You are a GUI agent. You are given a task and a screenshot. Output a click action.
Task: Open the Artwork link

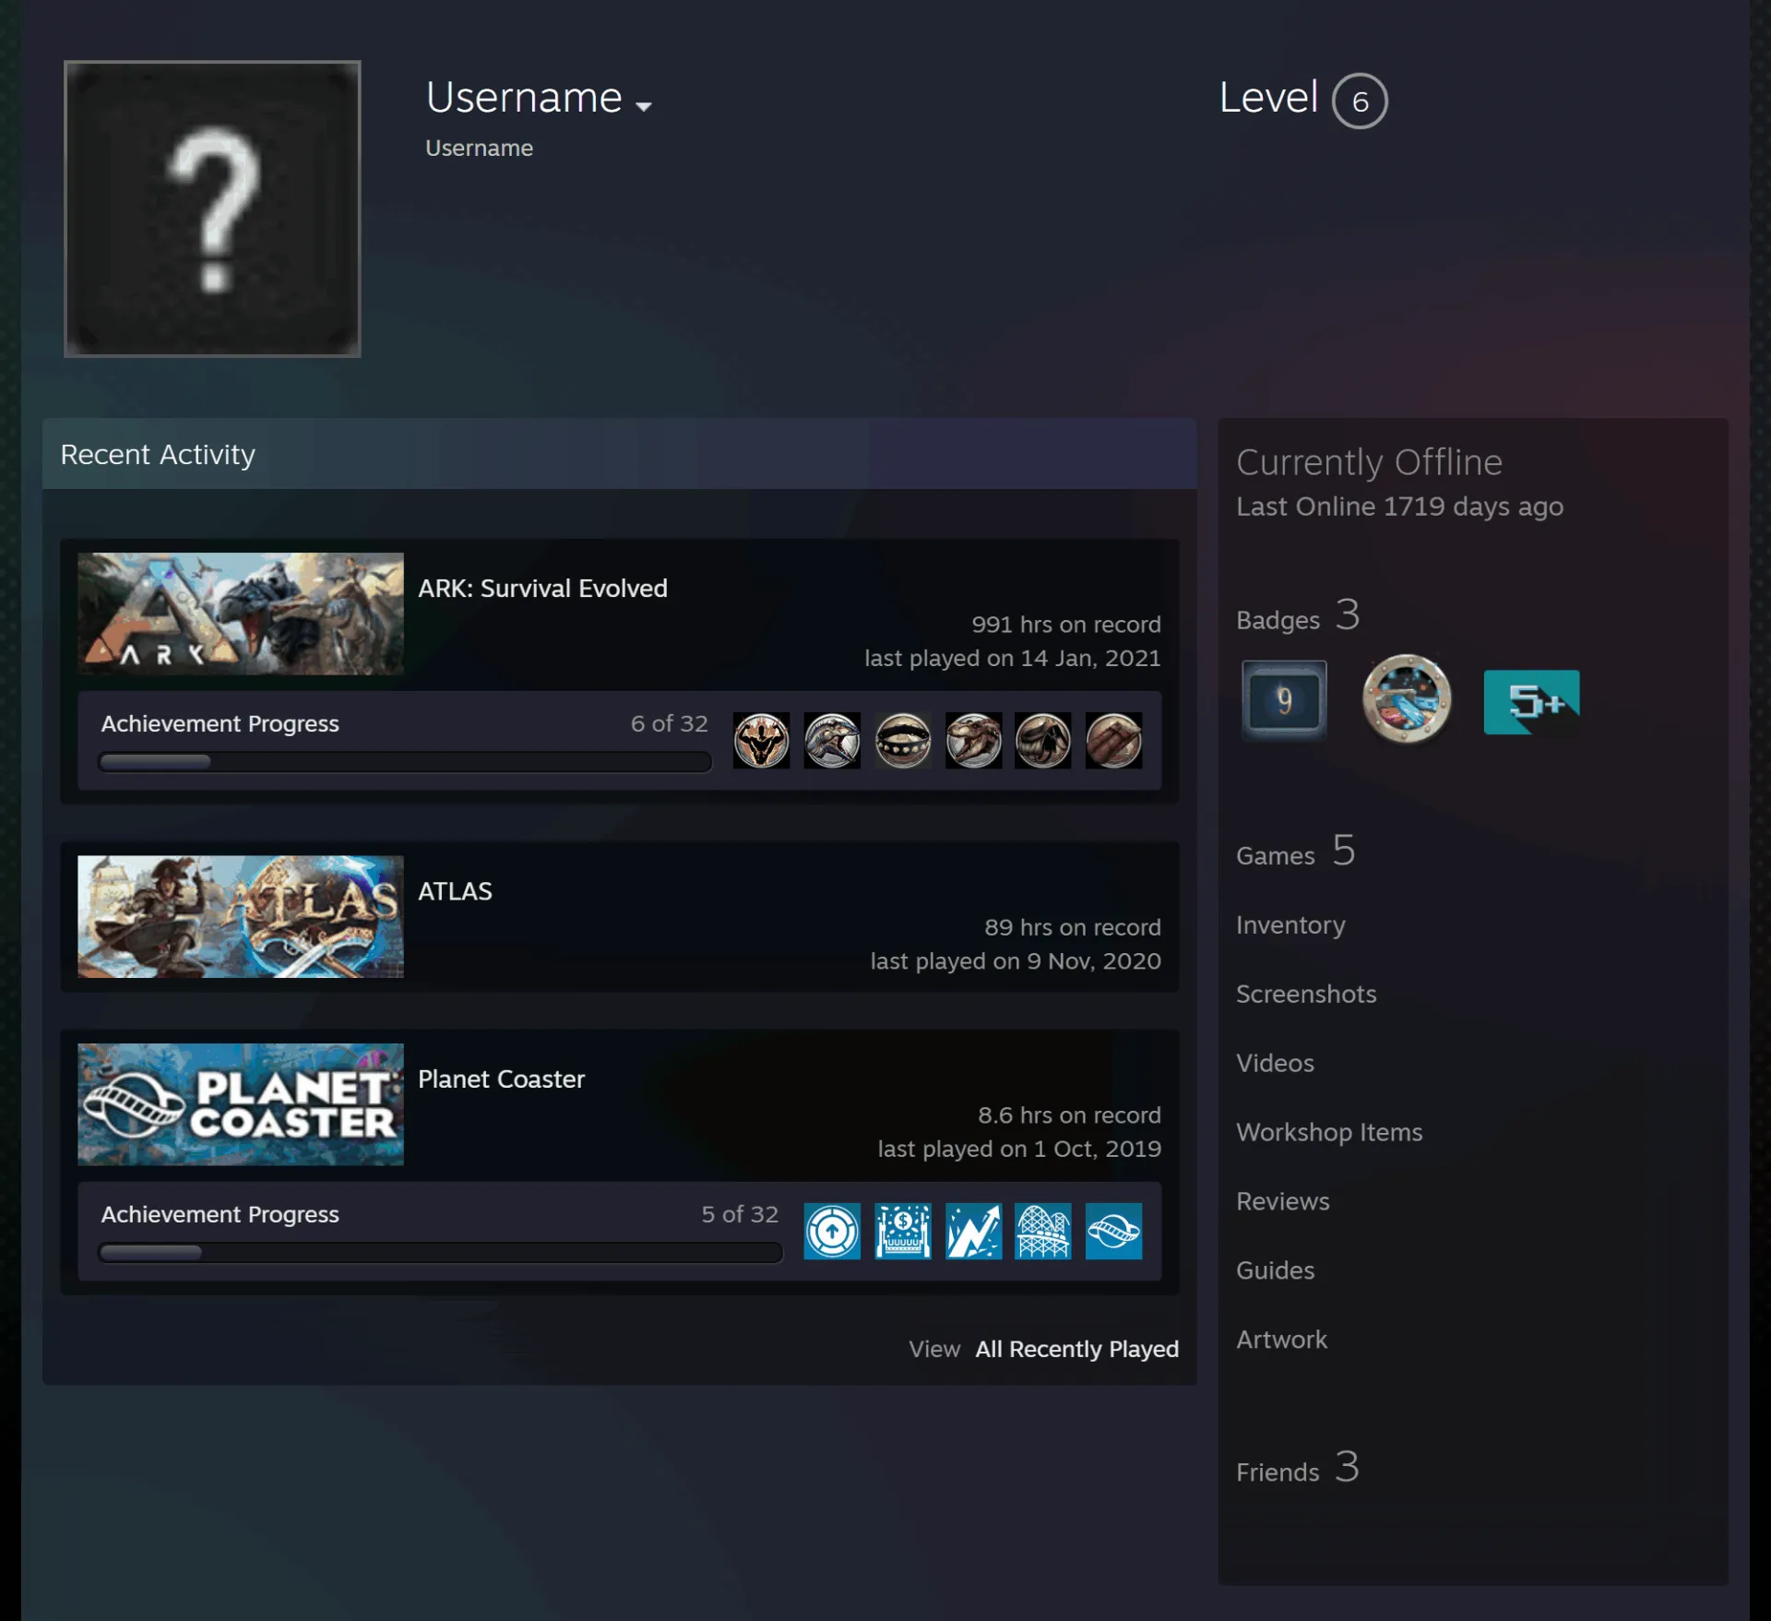pos(1282,1340)
